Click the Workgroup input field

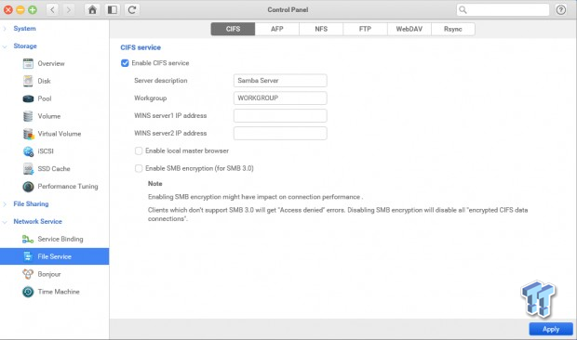tap(280, 98)
